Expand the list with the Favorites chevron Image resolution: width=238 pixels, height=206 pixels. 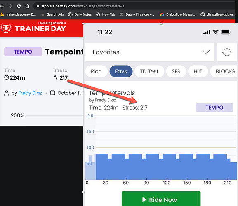pyautogui.click(x=206, y=52)
